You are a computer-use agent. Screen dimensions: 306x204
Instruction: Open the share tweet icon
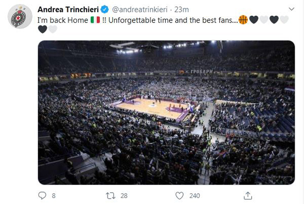pyautogui.click(x=248, y=195)
